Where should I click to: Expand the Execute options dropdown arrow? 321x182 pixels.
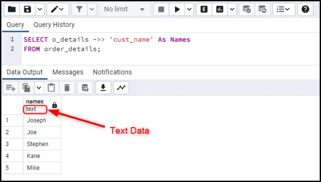189,9
